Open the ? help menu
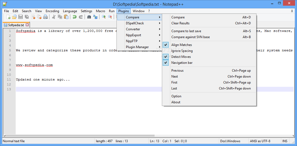 coord(149,11)
